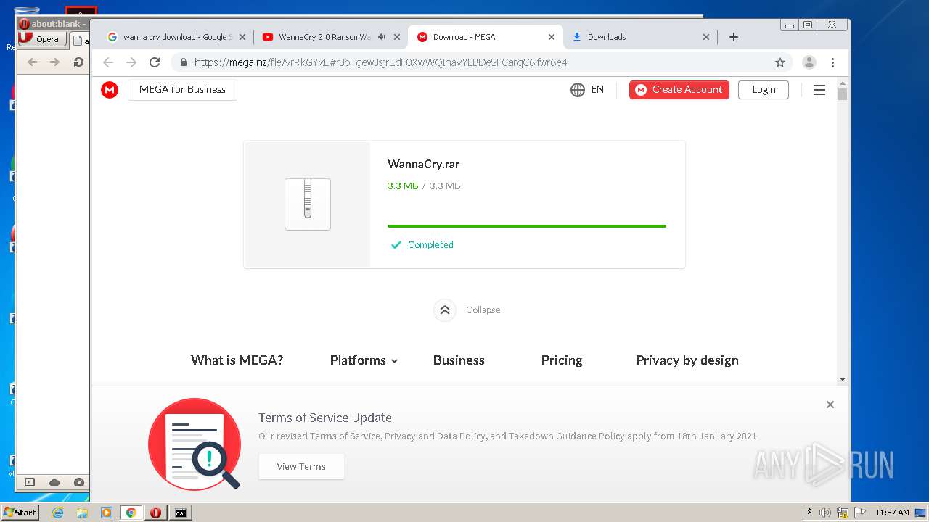
Task: Open the hamburger menu in MEGA
Action: pyautogui.click(x=819, y=90)
